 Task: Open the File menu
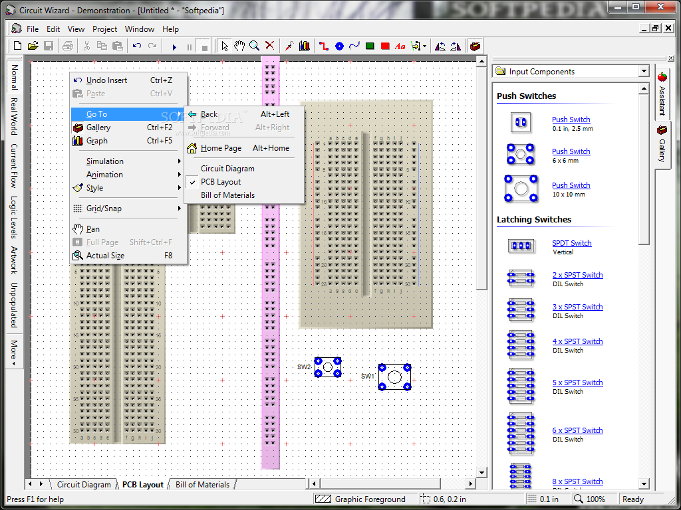[x=33, y=29]
